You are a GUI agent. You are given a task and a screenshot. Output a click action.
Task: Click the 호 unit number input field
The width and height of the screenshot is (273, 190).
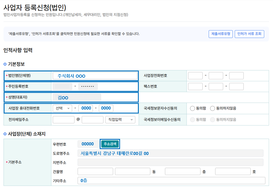233,172
